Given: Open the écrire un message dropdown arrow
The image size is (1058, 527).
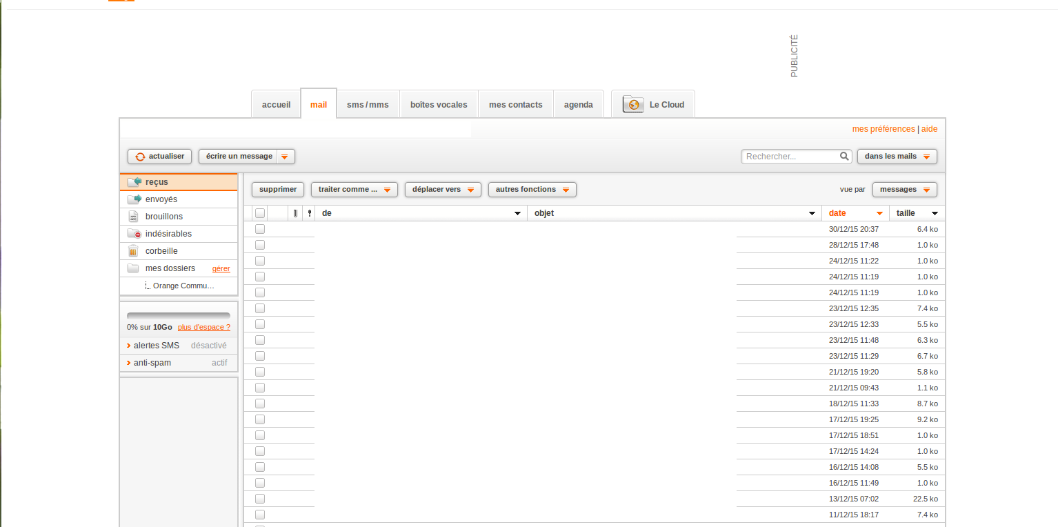Looking at the screenshot, I should click(285, 157).
